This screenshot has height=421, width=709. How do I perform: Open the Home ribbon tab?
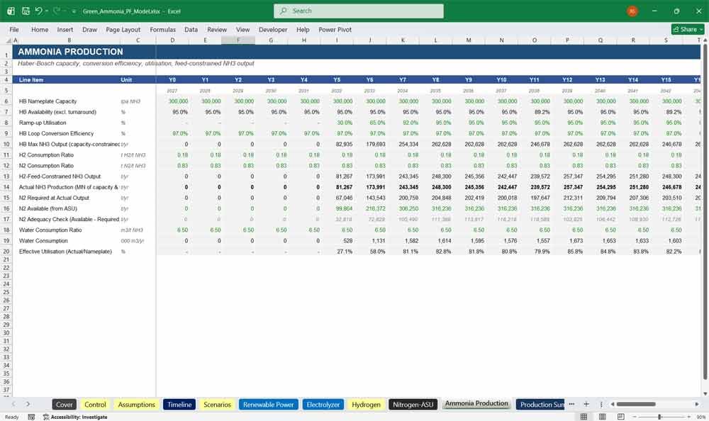coord(40,29)
